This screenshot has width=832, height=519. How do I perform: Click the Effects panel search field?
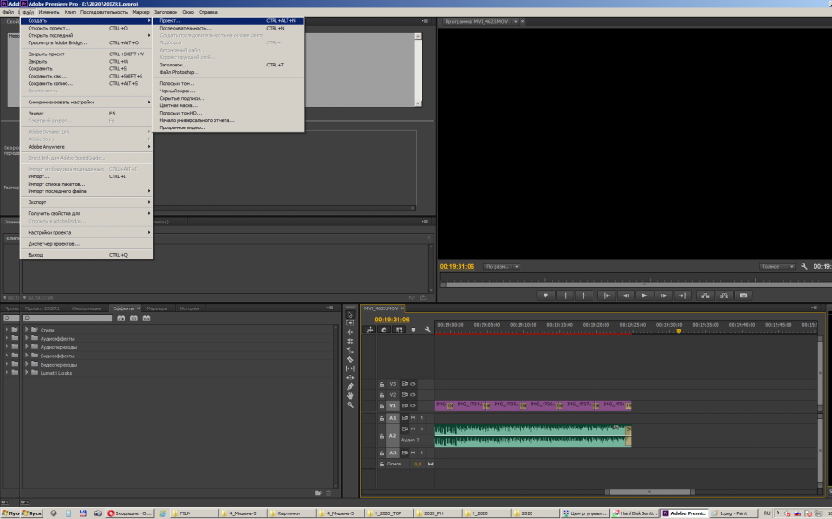[x=67, y=318]
